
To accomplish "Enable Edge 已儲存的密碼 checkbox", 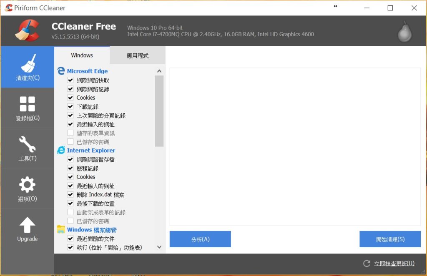I will 70,141.
